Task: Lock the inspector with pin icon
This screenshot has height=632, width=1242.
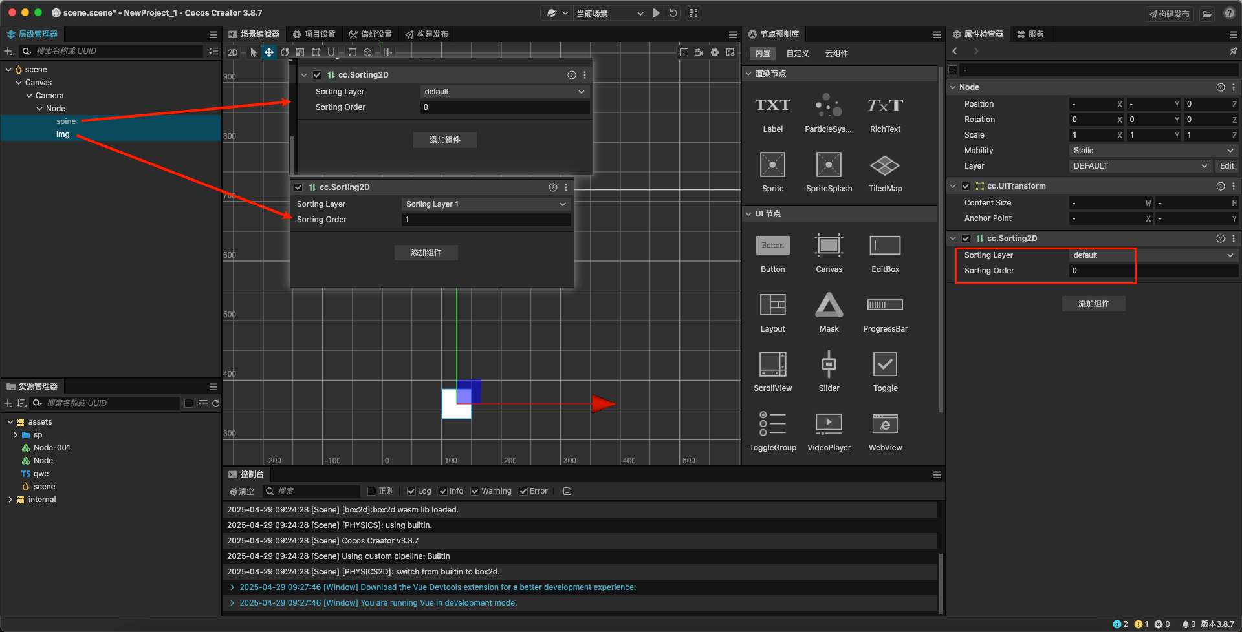Action: pyautogui.click(x=1233, y=51)
